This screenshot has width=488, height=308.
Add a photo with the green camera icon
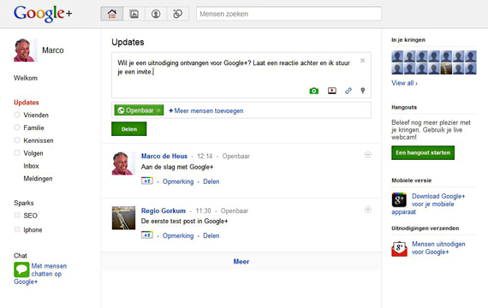(313, 91)
